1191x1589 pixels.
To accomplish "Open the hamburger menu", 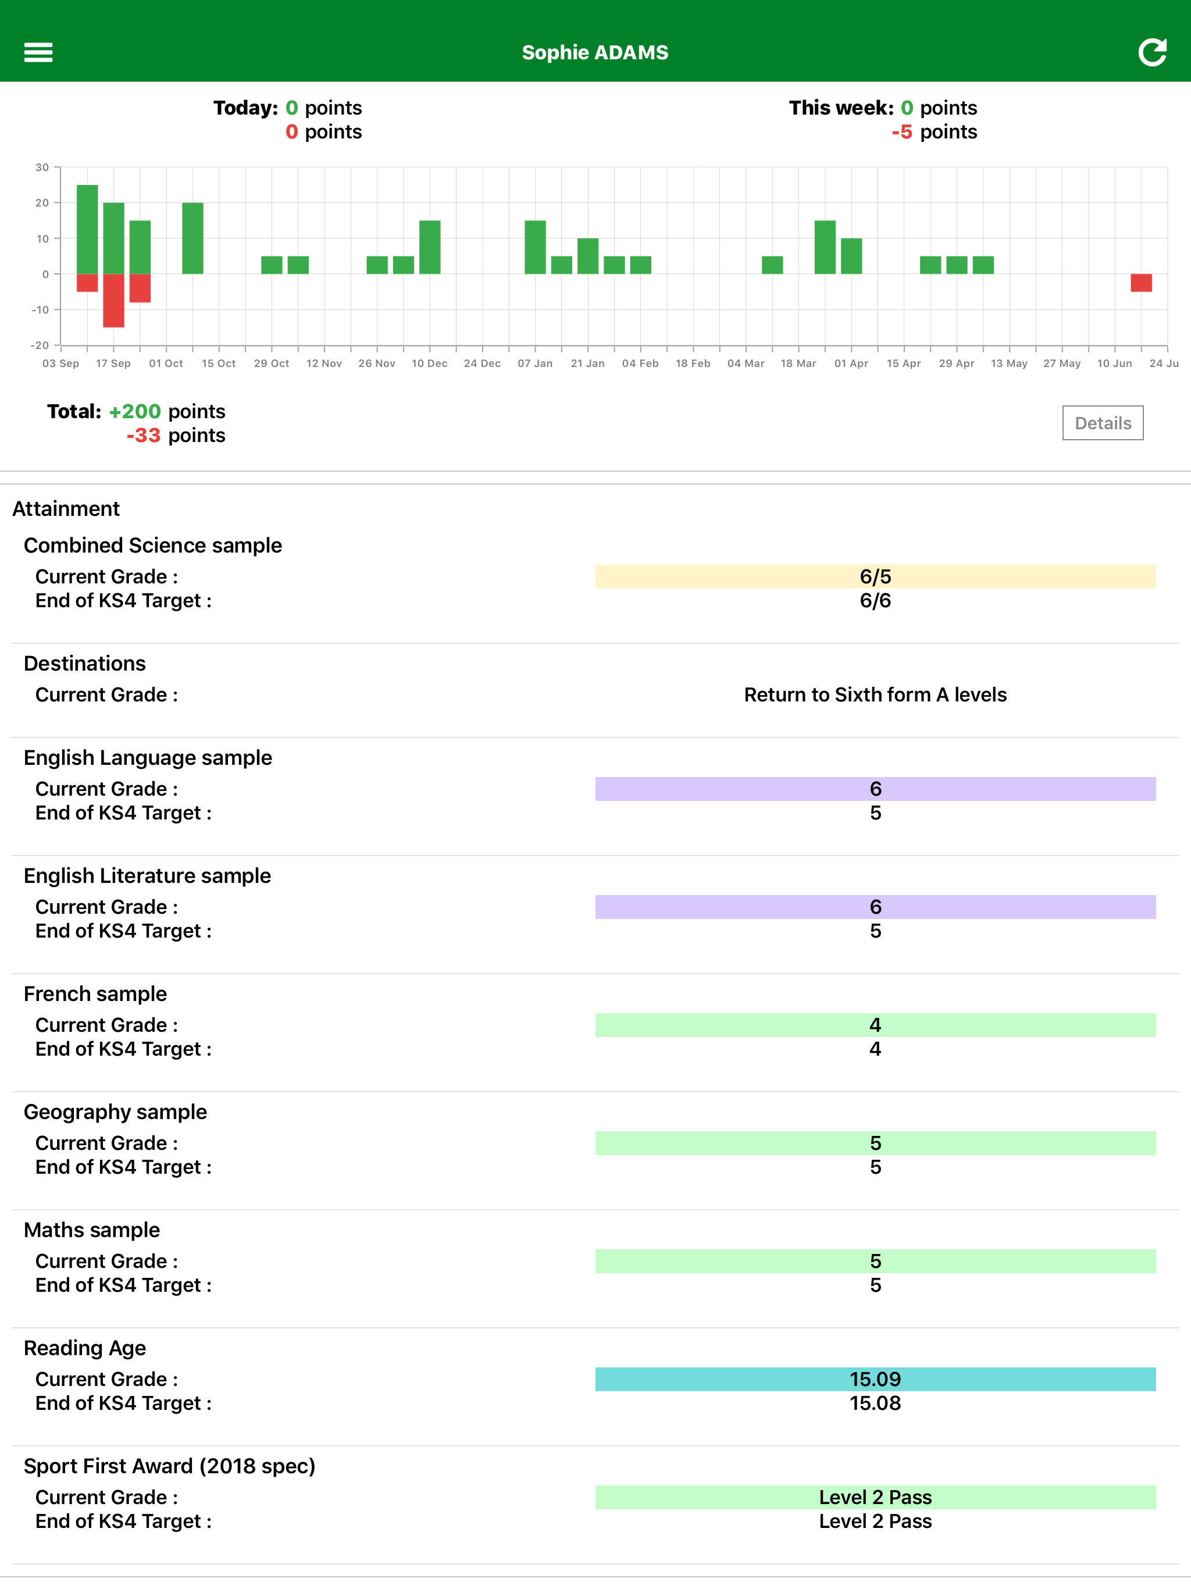I will tap(38, 52).
